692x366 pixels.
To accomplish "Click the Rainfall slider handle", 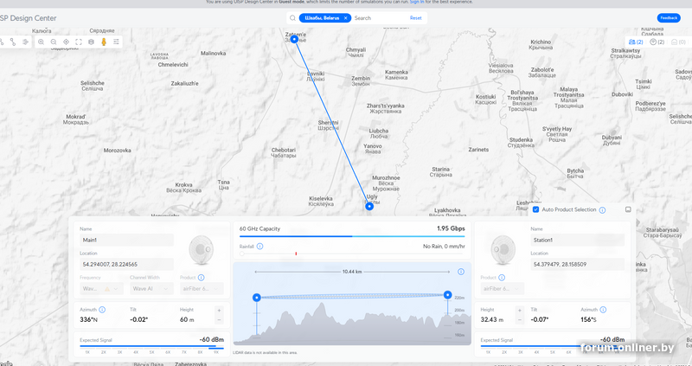I will pos(242,254).
